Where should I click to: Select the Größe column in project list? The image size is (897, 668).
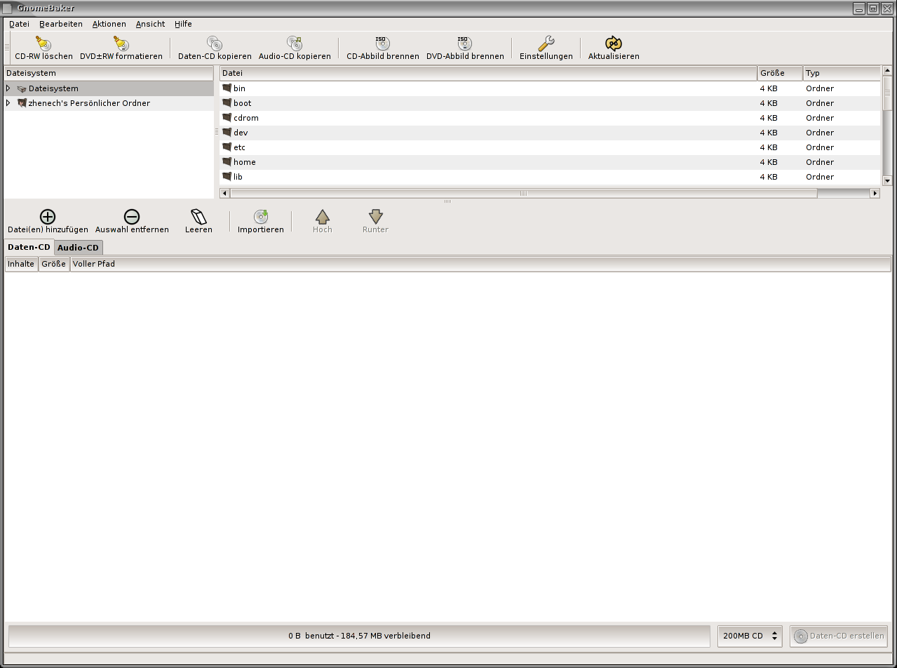pos(54,264)
